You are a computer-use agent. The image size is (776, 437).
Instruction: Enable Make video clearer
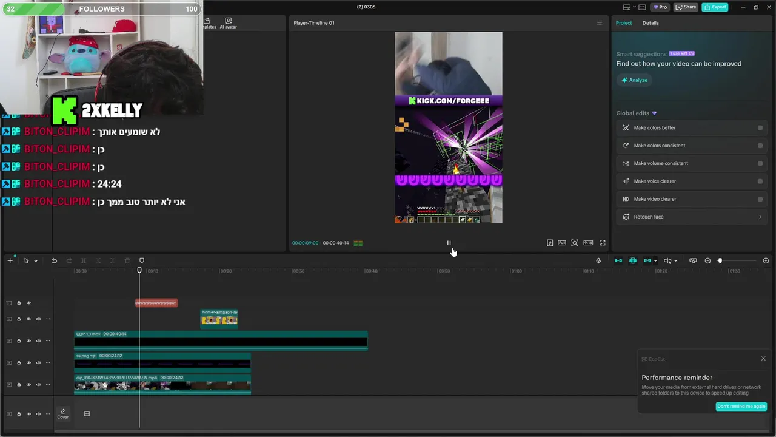(x=760, y=199)
